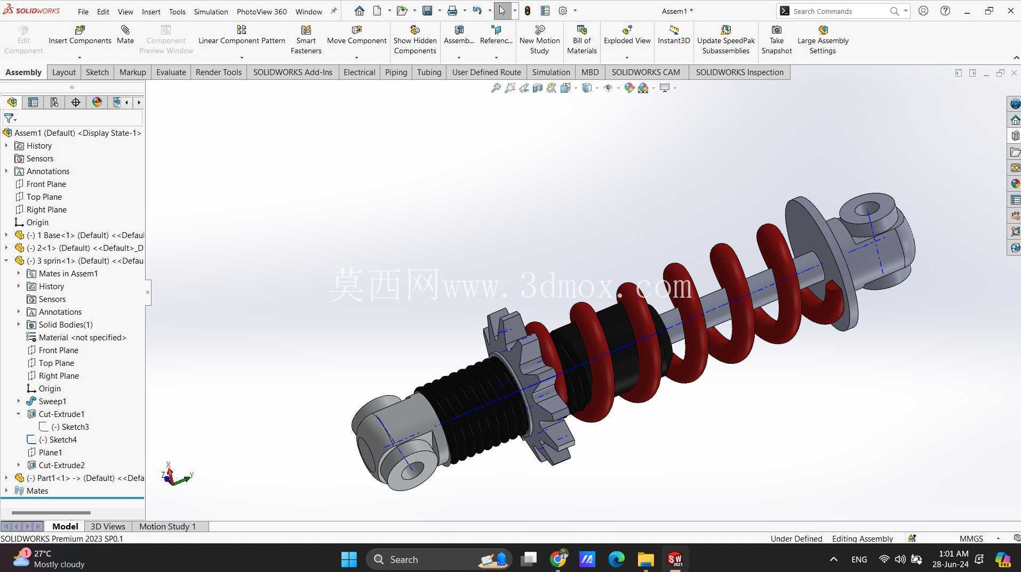Open the Appearances task pane tab
1021x572 pixels.
point(1015,184)
